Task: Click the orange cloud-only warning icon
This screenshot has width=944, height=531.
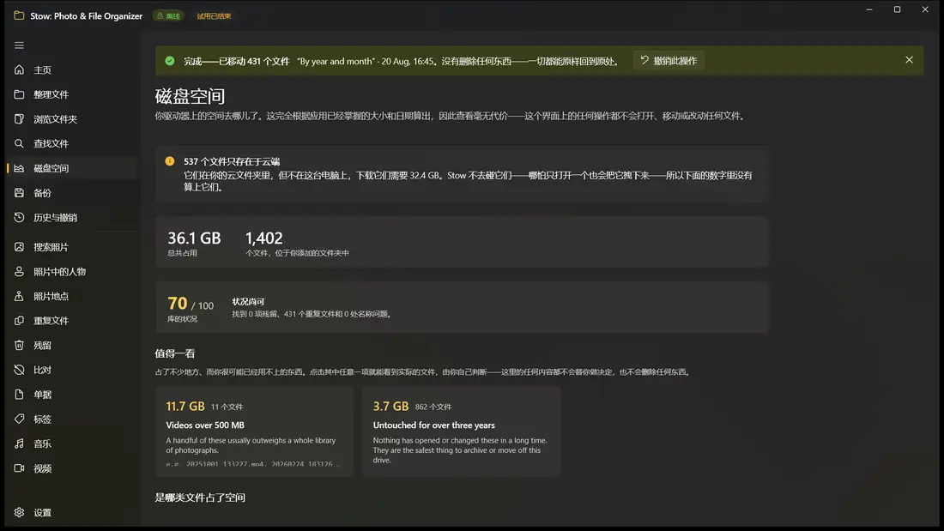Action: coord(170,161)
